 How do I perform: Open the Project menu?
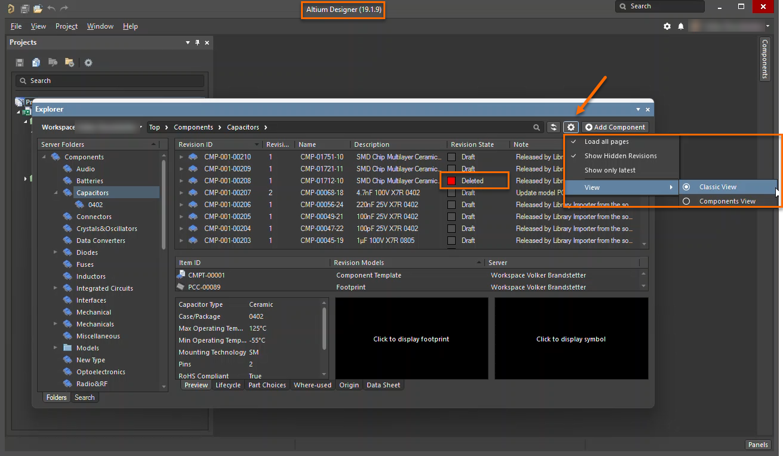coord(66,26)
